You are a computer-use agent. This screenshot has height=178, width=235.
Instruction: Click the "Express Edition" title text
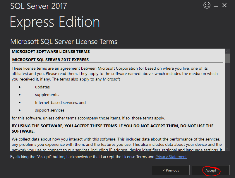(x=55, y=22)
